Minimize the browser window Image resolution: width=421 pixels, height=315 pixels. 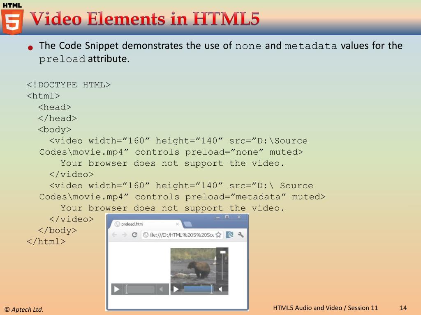tap(218, 217)
